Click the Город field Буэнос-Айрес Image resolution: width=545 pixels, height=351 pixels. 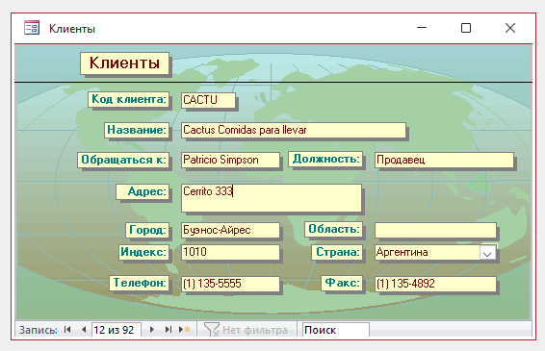pos(230,230)
